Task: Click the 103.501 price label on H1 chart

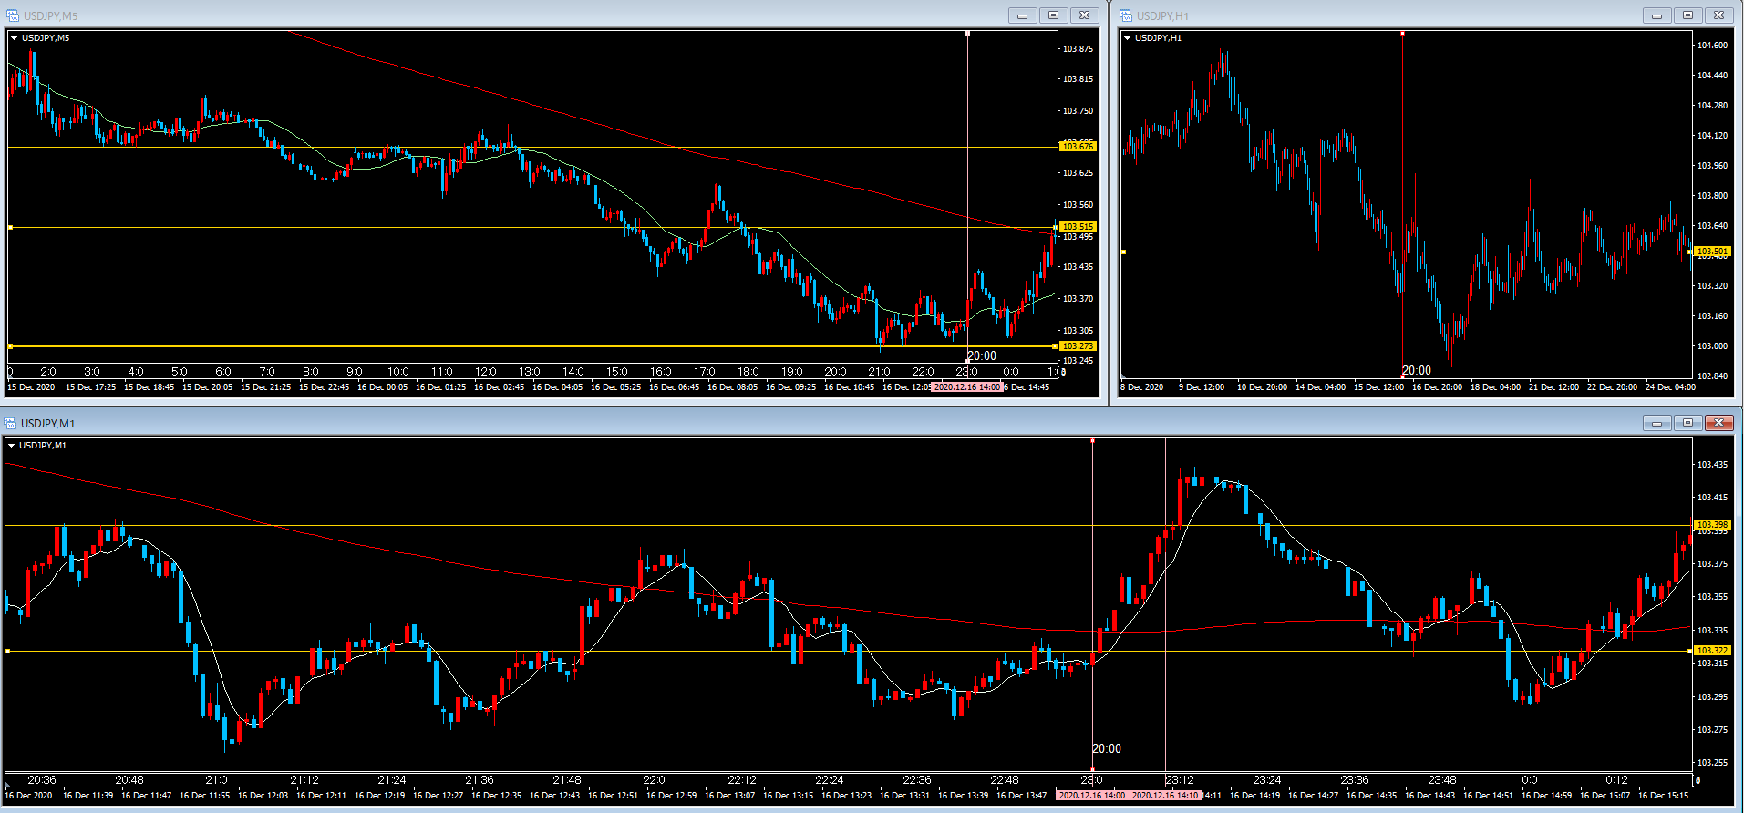Action: tap(1711, 252)
